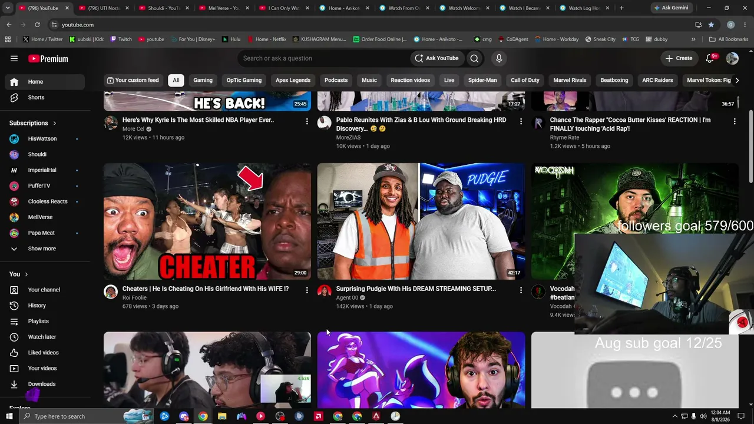Open the Your custom feed chip
Screen dimensions: 754x424
tap(133, 80)
